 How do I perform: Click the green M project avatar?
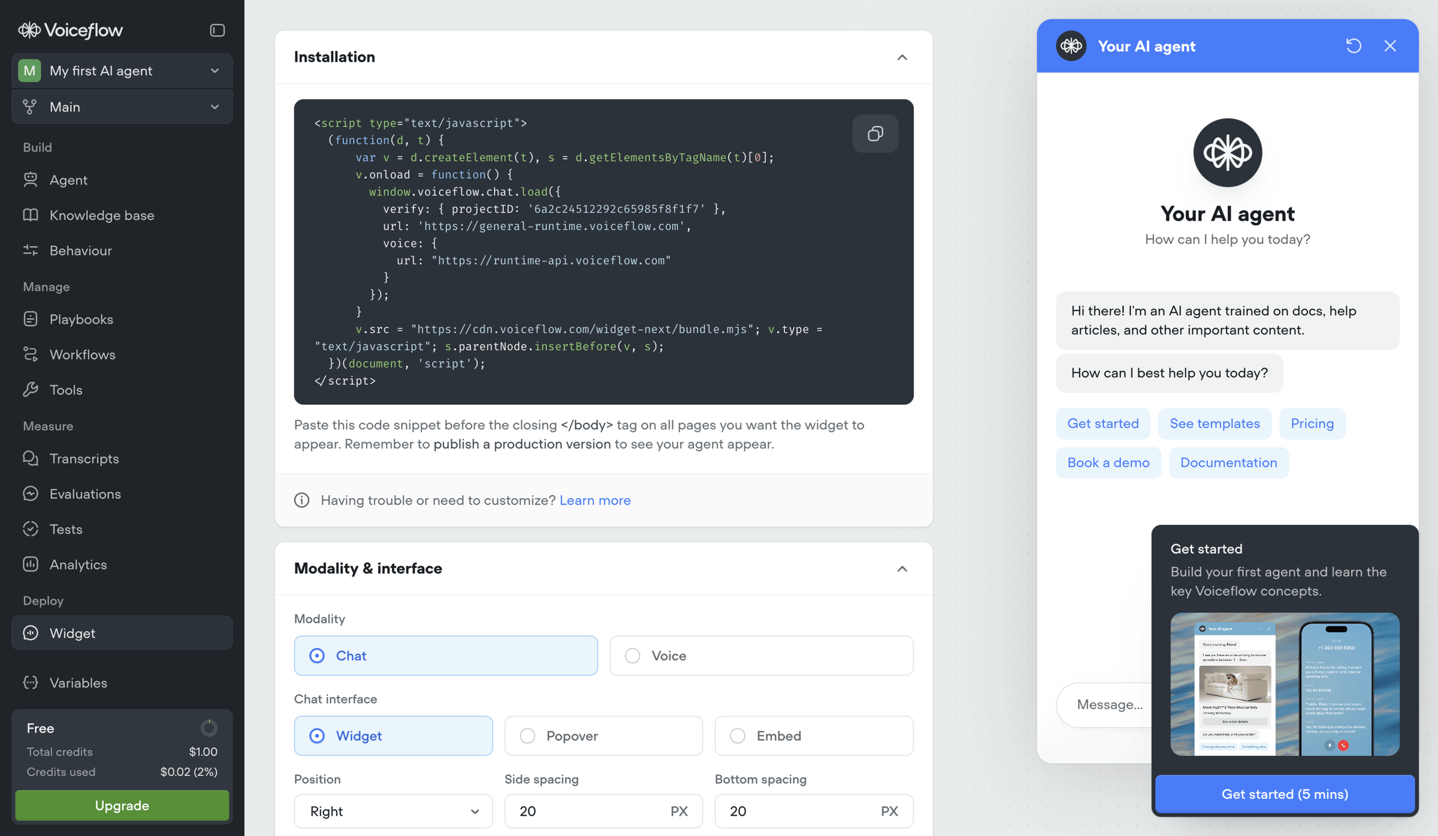pos(29,71)
